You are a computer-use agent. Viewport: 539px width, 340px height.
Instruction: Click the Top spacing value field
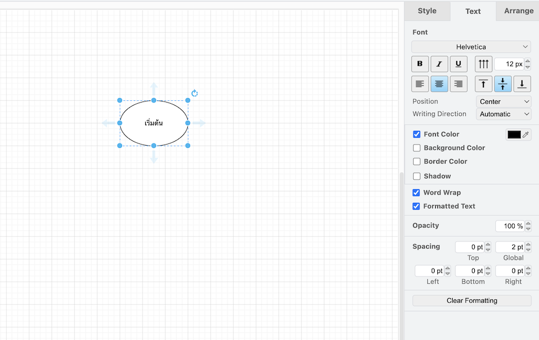[470, 247]
